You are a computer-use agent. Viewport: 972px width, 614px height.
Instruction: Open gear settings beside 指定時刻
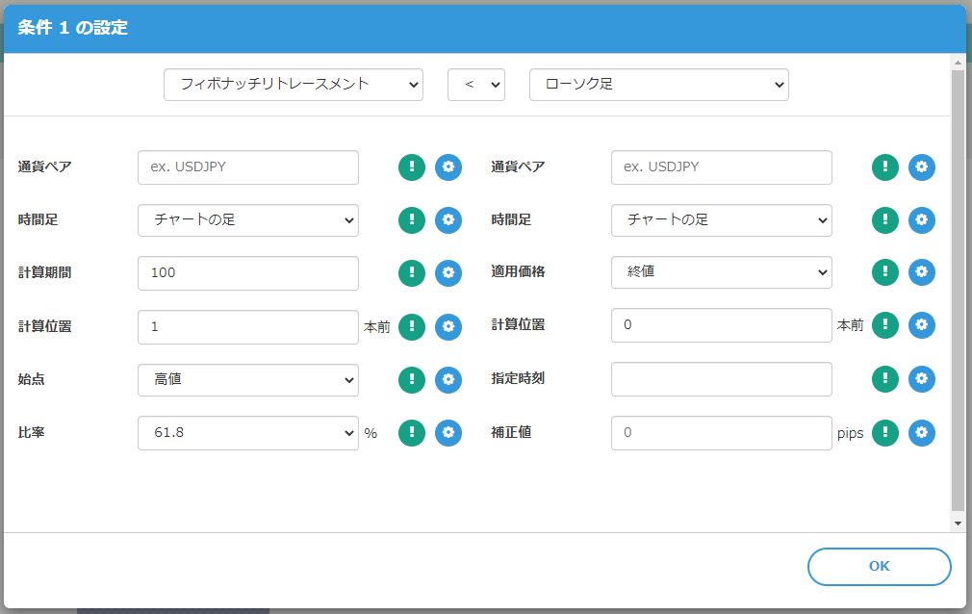coord(922,379)
